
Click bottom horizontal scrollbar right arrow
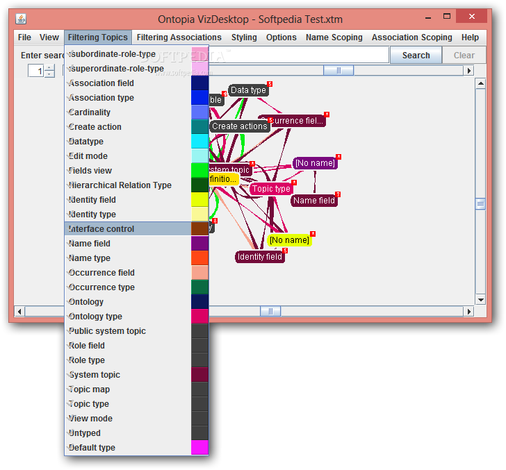tap(468, 312)
